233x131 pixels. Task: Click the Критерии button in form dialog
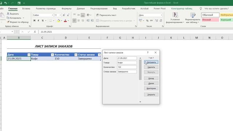tap(151, 88)
